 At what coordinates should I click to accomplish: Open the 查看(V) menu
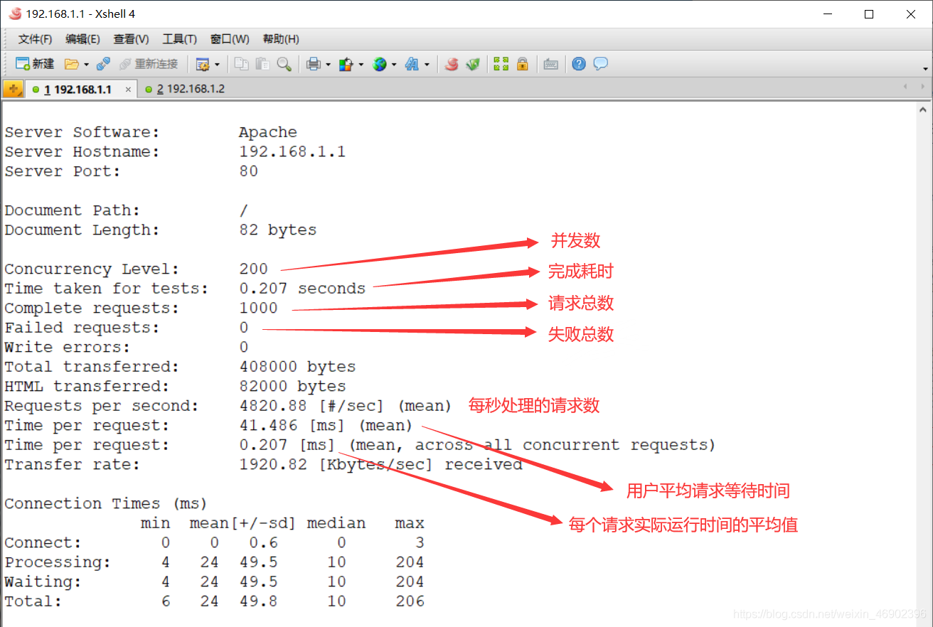131,39
